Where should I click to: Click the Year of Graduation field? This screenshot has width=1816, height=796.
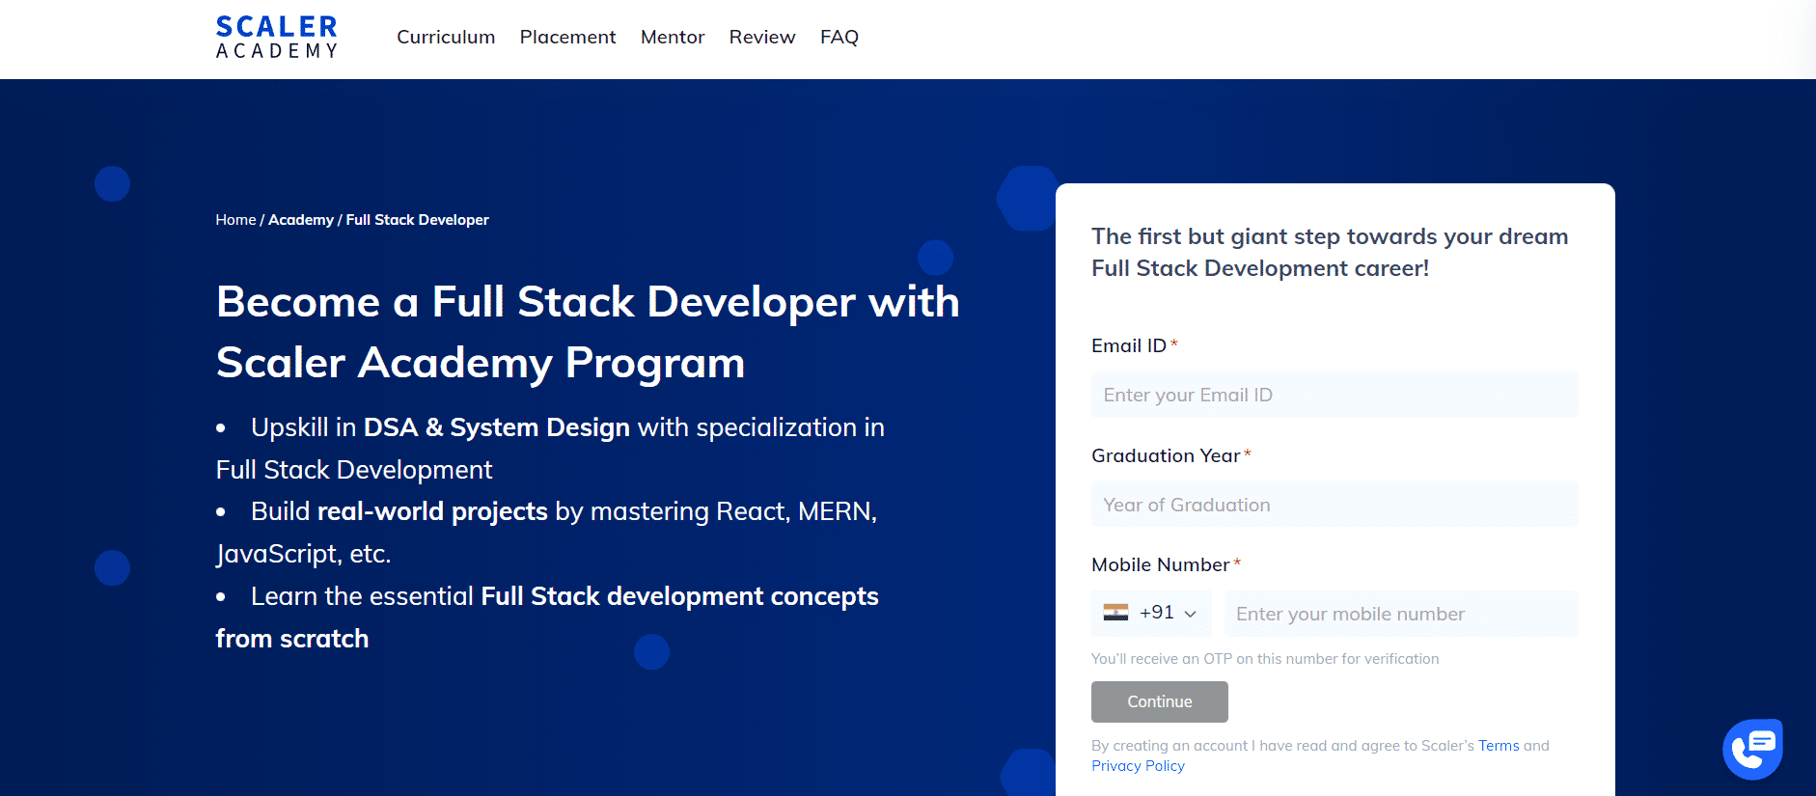tap(1334, 505)
